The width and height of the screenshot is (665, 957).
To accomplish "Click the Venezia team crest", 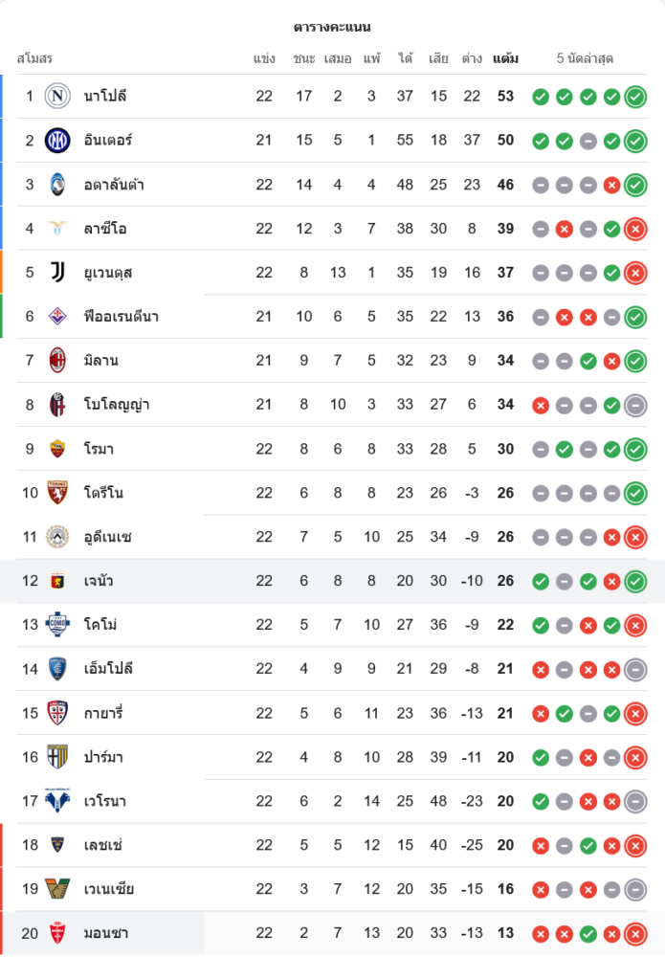I will [x=58, y=888].
